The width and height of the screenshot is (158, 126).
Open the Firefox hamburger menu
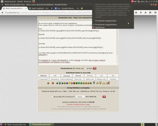point(155,13)
